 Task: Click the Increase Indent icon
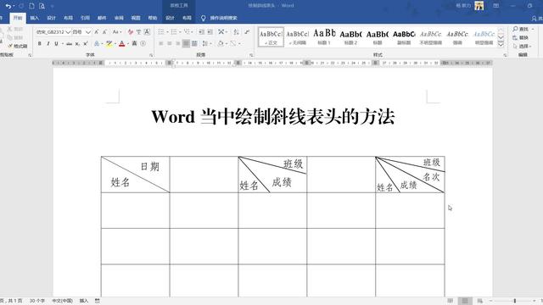[210, 32]
